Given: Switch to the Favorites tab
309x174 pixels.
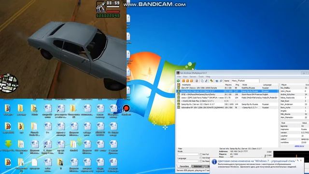Looking at the screenshot, I should (x=184, y=166).
